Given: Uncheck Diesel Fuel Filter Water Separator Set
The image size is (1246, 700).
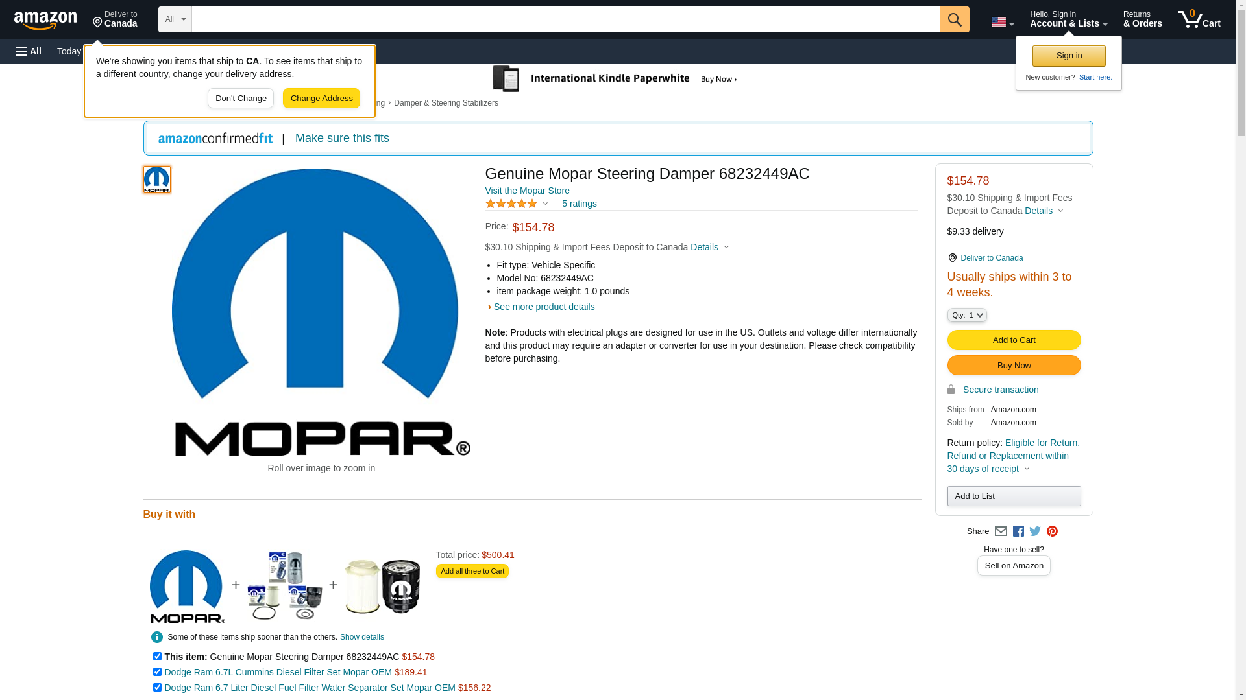Looking at the screenshot, I should click(x=157, y=688).
